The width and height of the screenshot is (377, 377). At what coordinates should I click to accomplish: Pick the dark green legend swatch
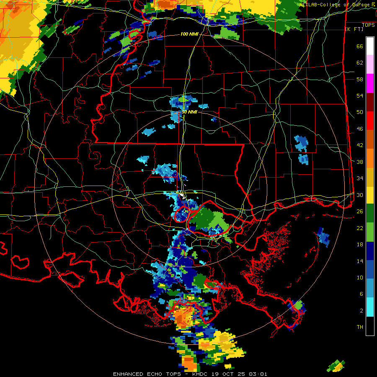click(370, 213)
